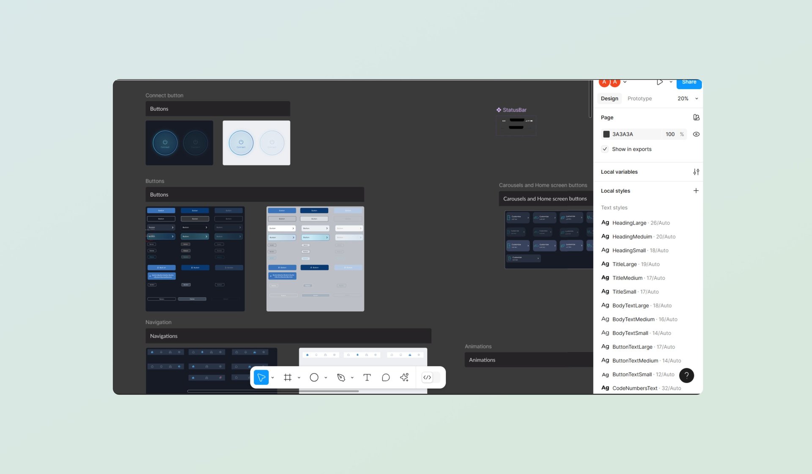Open the Local variables settings icon
This screenshot has width=812, height=474.
pos(696,172)
